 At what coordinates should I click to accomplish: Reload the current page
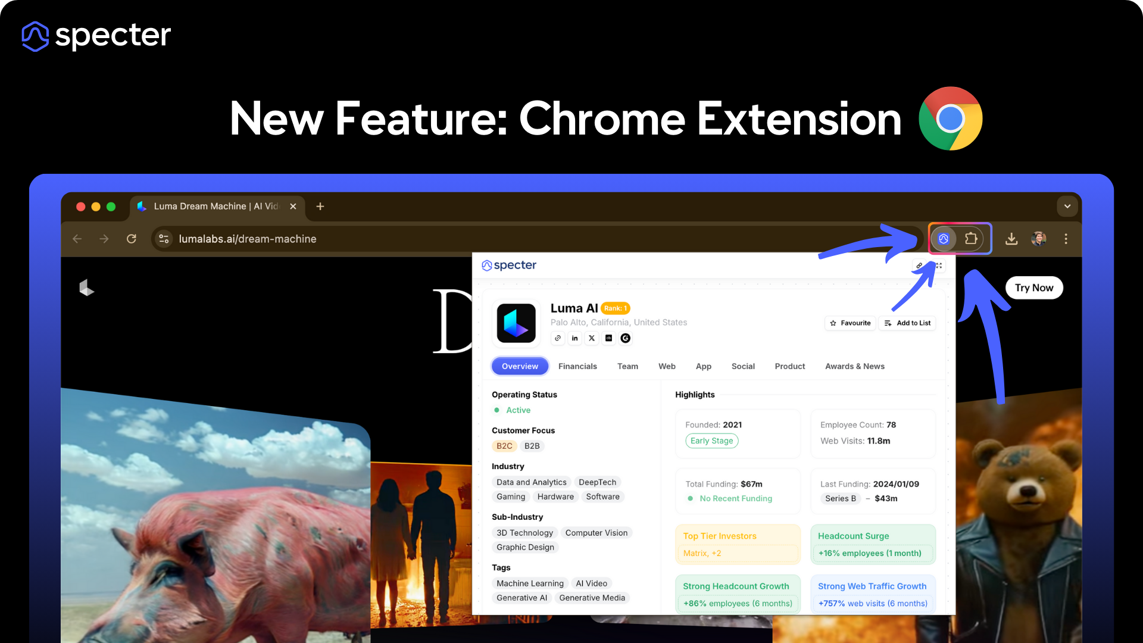(132, 239)
